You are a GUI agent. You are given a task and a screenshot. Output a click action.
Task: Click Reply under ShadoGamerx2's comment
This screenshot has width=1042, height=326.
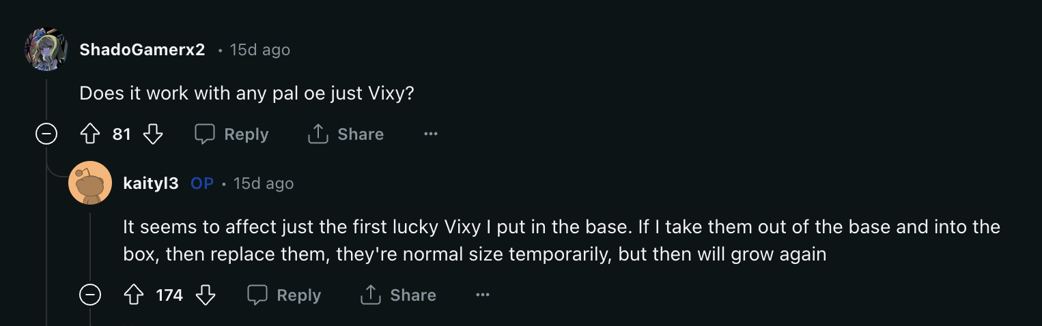tap(231, 134)
